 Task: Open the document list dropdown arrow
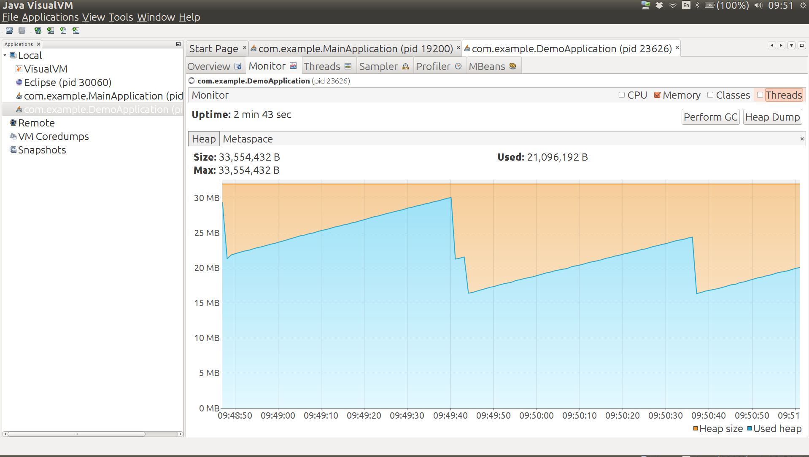tap(792, 46)
